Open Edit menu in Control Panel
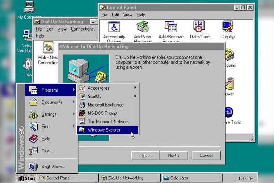This screenshot has width=274, height=183. 116,15
